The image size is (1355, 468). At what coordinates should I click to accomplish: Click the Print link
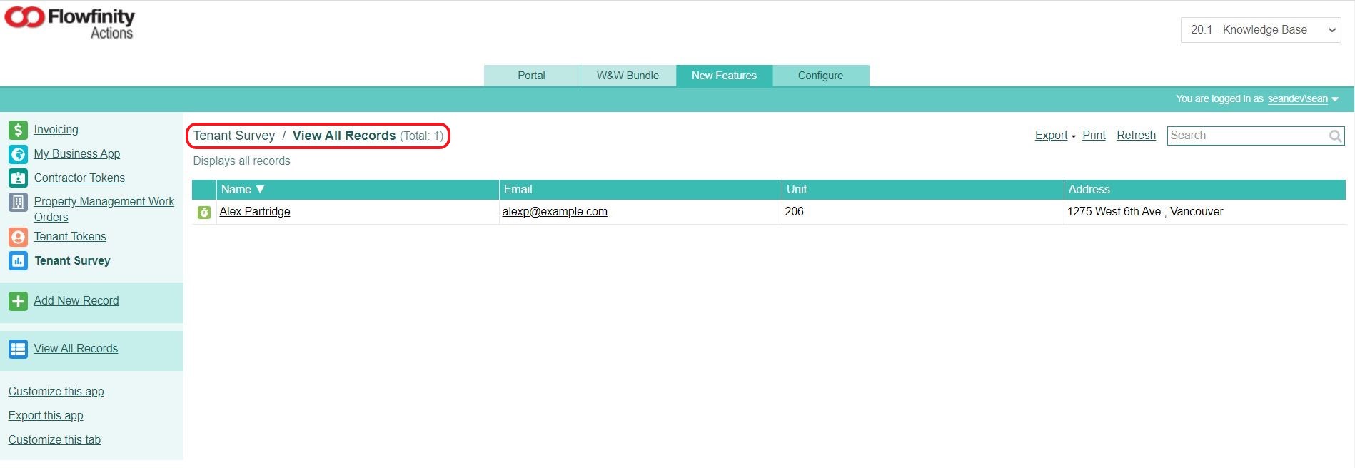[1094, 136]
